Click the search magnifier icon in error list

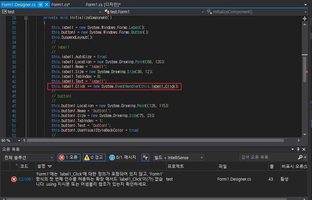point(300,157)
